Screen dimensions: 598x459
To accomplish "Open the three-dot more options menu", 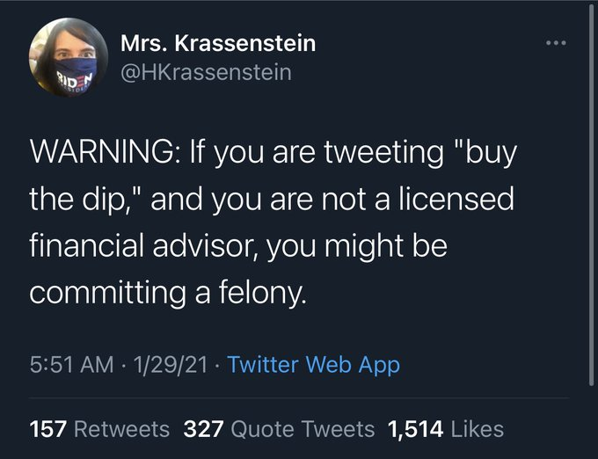I will pyautogui.click(x=556, y=43).
